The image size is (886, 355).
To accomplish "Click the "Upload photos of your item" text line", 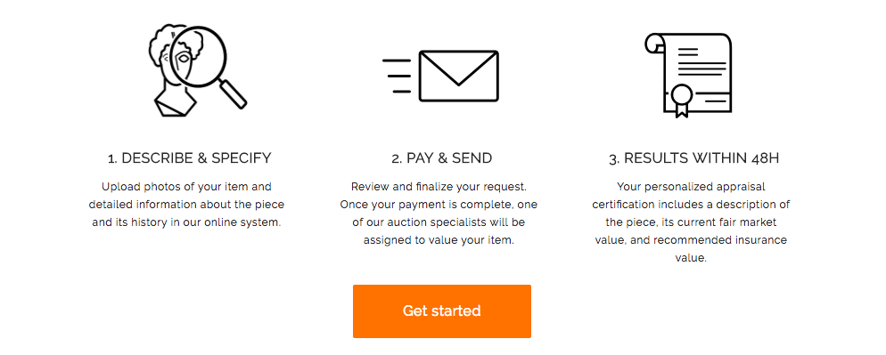I will [x=186, y=187].
